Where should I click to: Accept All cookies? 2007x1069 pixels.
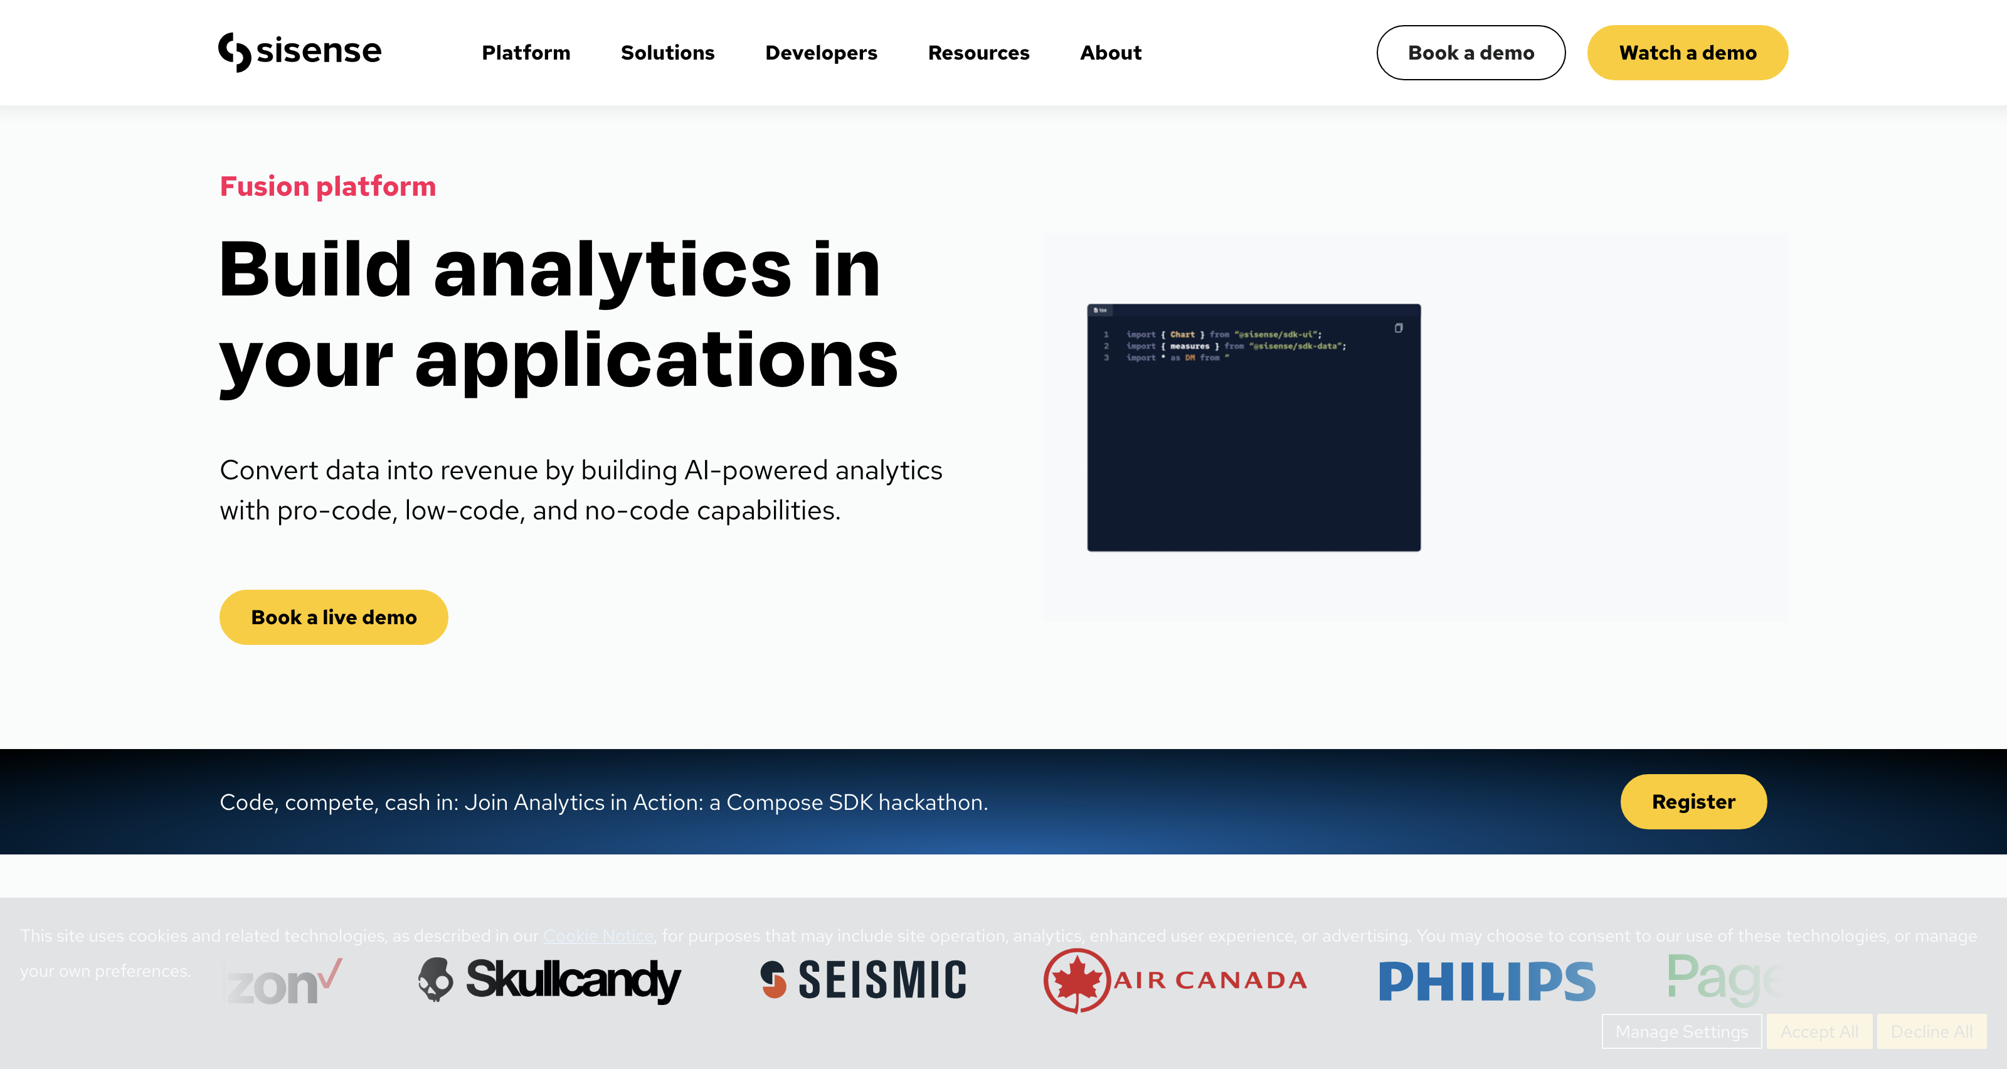[x=1819, y=1031]
